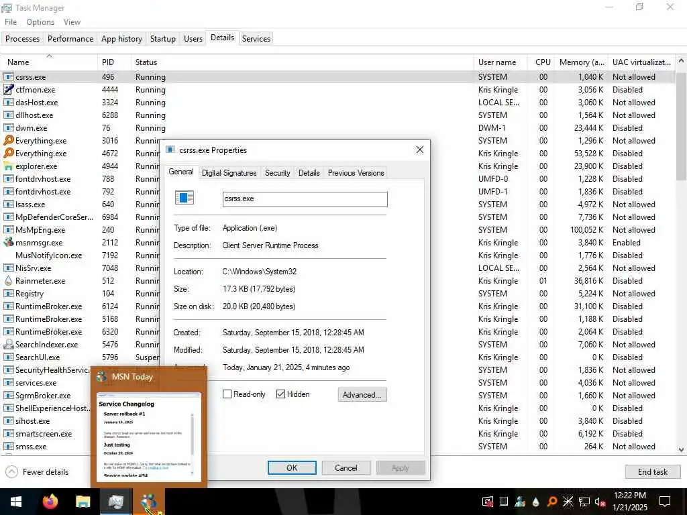Close the csrss.exe Properties dialog
The image size is (687, 515).
coord(420,150)
